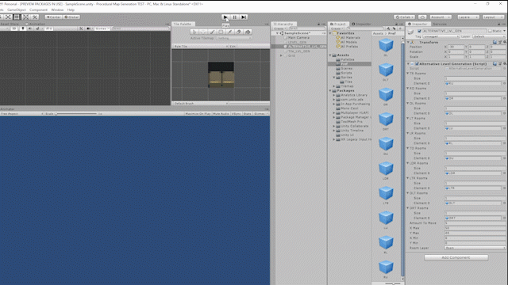The width and height of the screenshot is (508, 285).
Task: Adjust the Project thumbnail size slider
Action: pos(394,283)
